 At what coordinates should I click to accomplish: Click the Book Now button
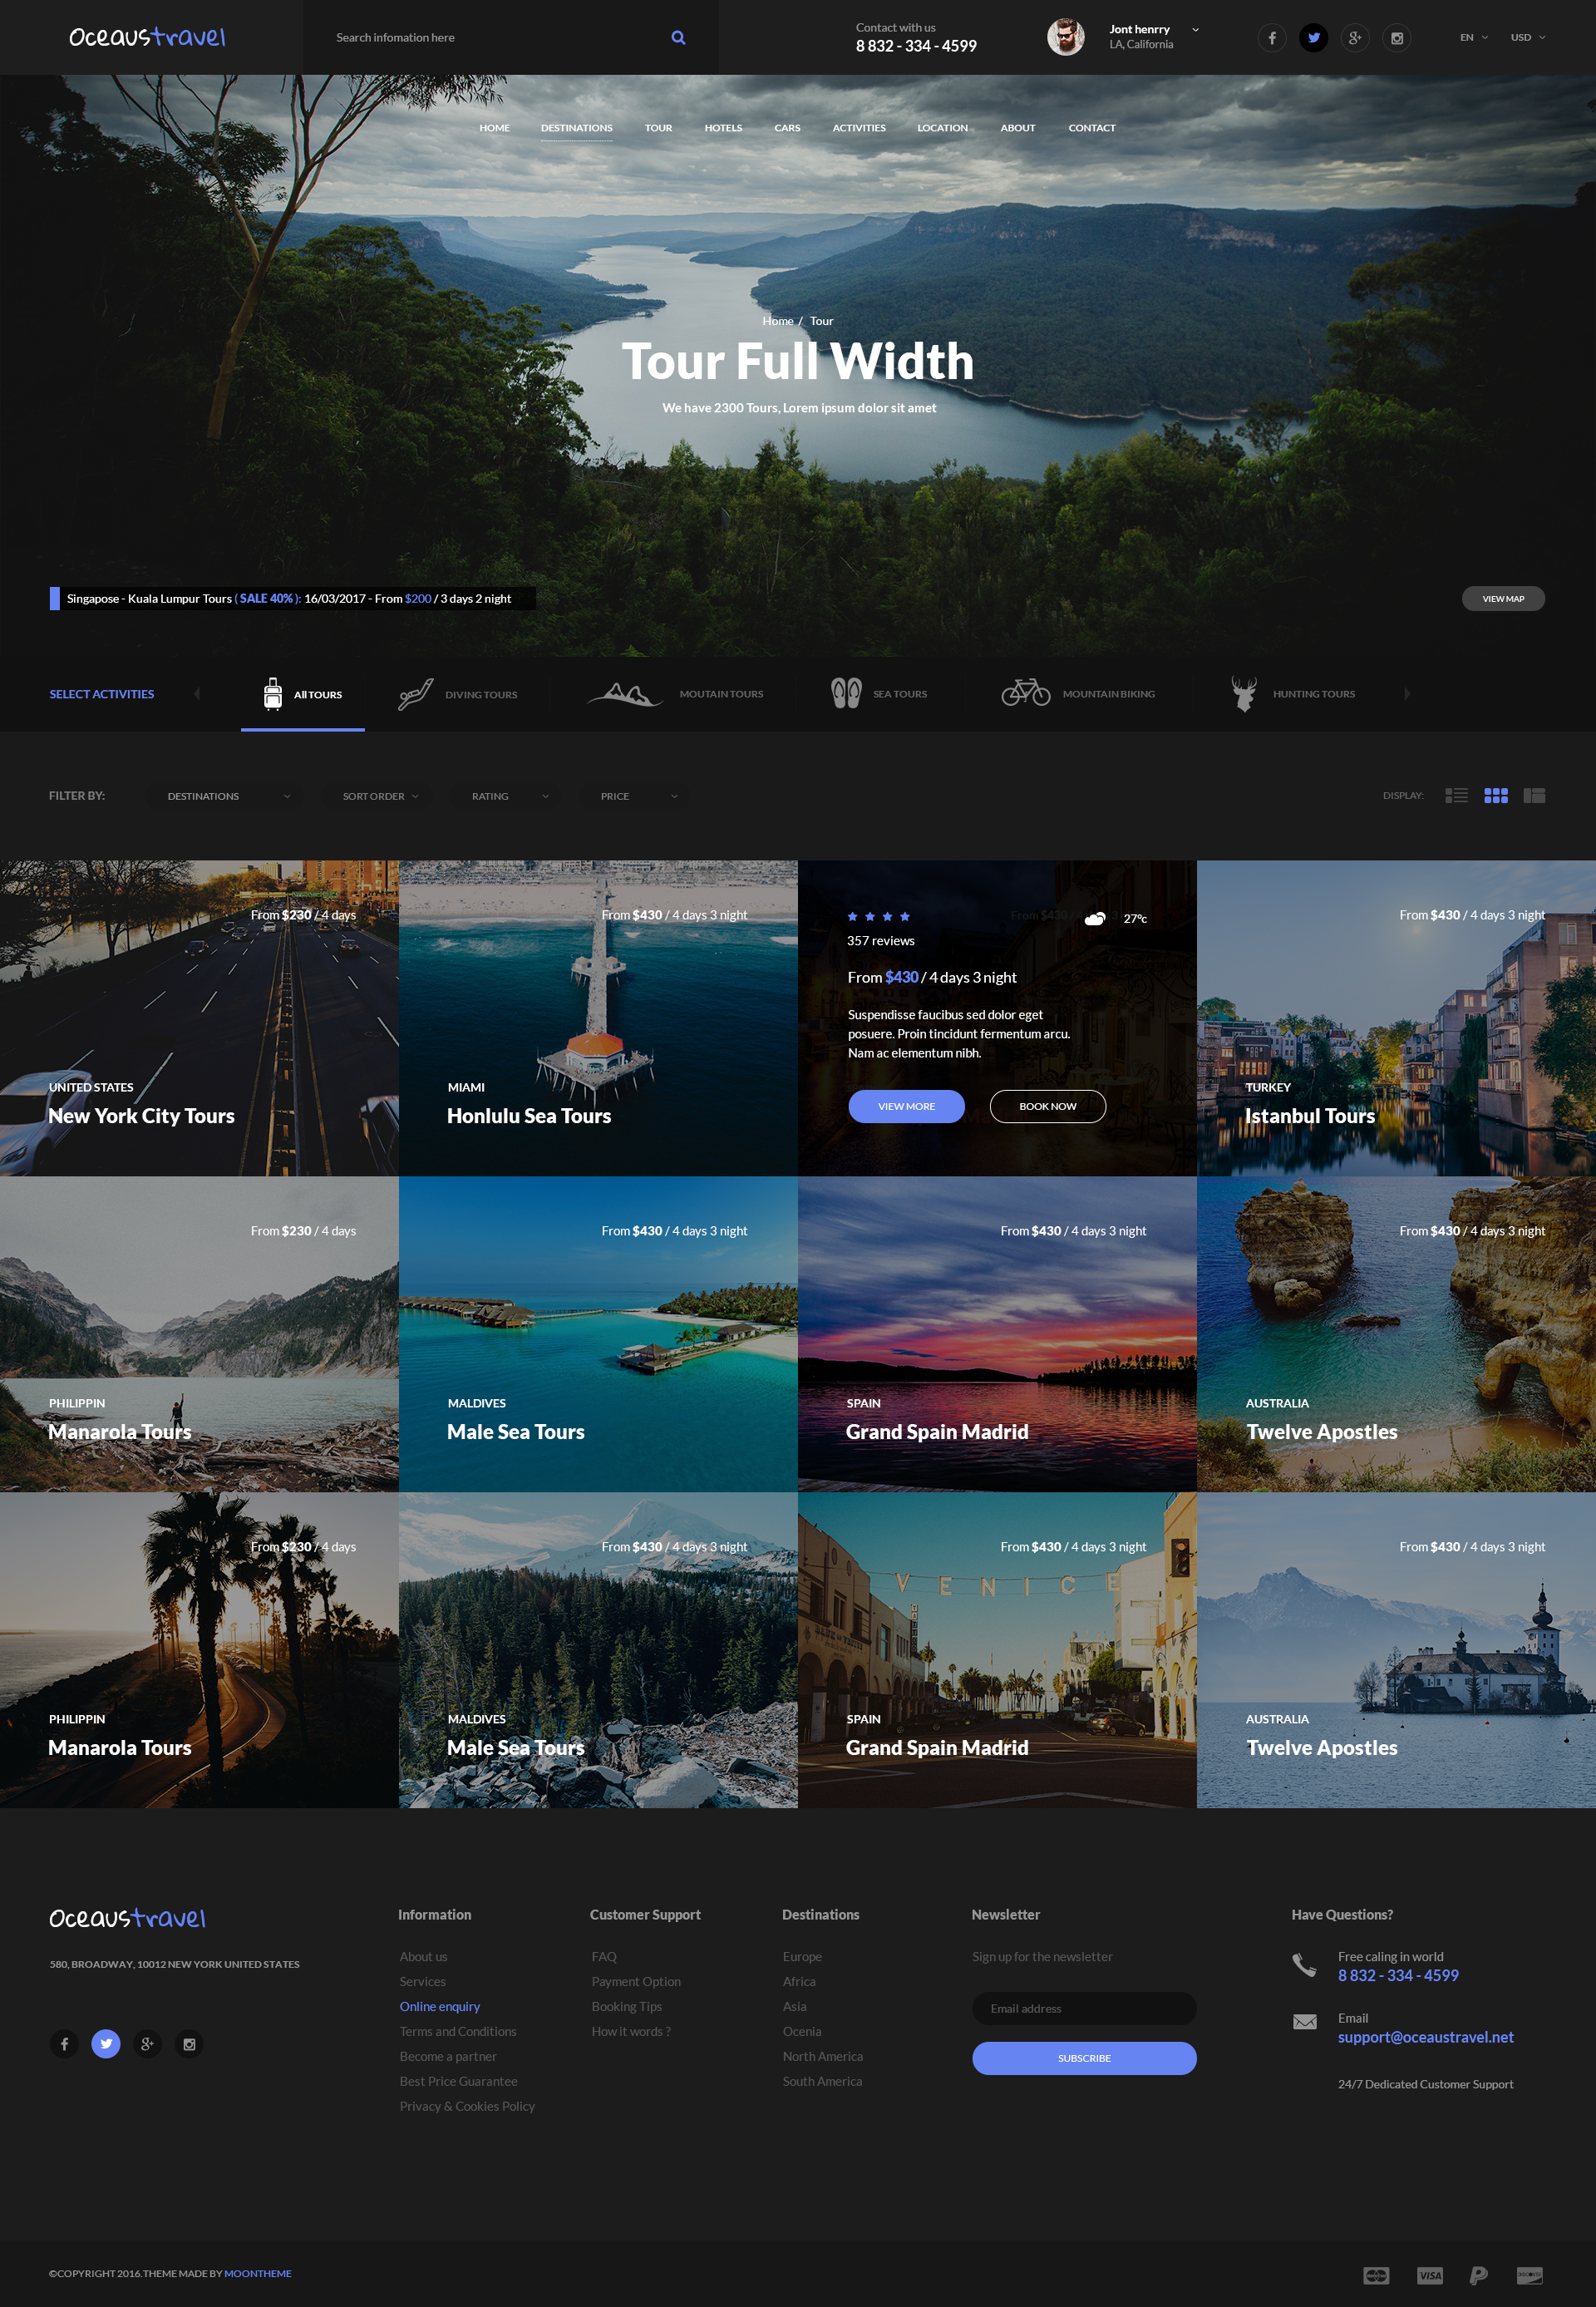coord(1047,1106)
